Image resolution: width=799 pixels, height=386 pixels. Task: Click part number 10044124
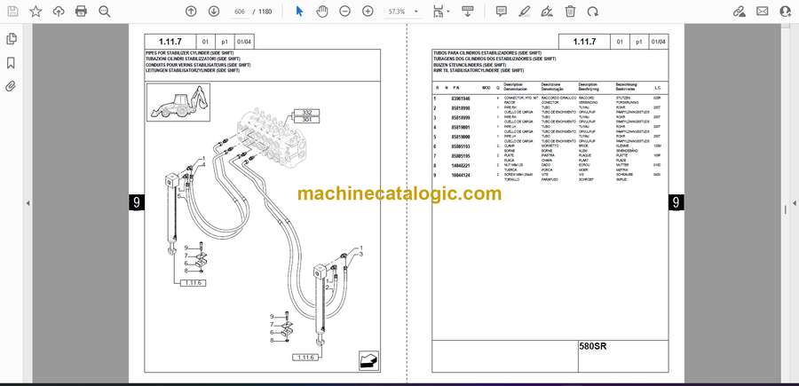461,176
